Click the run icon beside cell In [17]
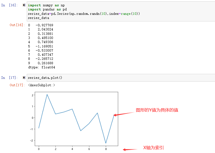This screenshot has height=153, width=215. click(24, 78)
